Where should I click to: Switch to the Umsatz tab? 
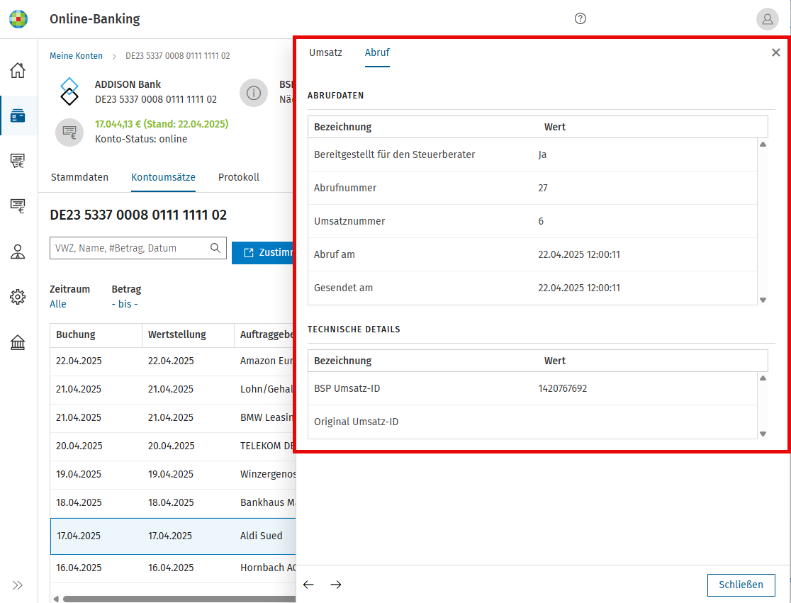pos(325,52)
